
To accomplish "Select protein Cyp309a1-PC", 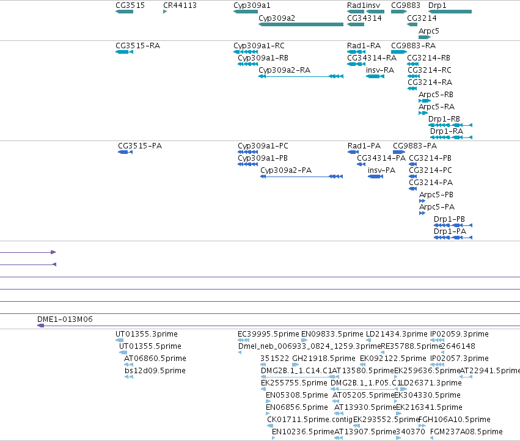I will (263, 146).
